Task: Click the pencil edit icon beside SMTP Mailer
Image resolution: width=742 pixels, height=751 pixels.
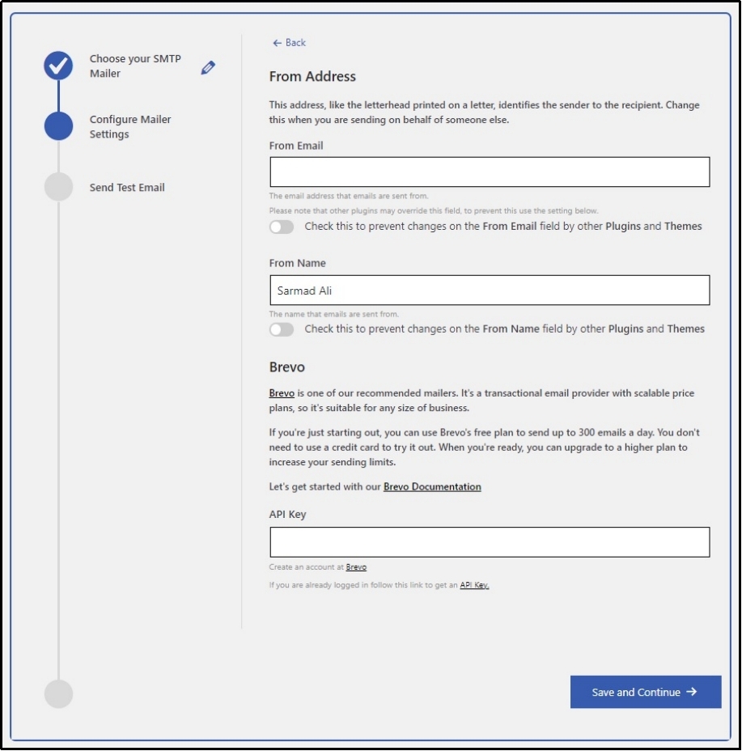Action: tap(208, 68)
